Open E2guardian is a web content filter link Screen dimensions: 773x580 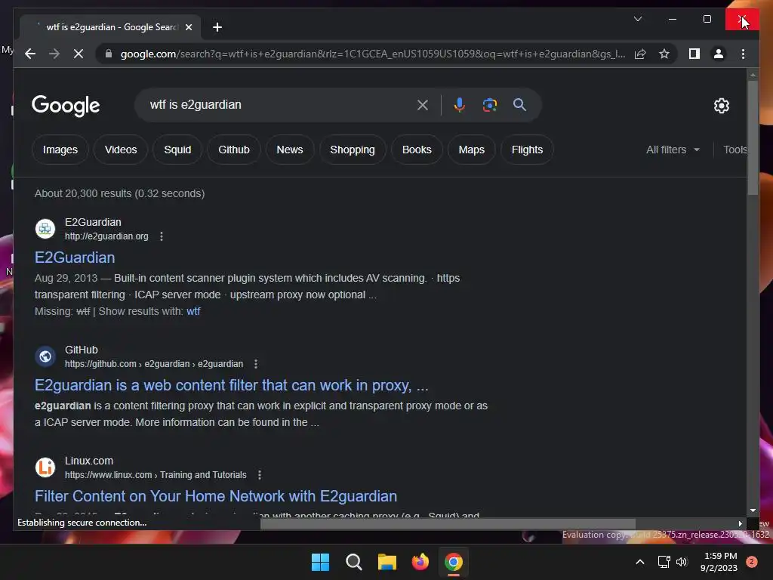[x=231, y=385]
